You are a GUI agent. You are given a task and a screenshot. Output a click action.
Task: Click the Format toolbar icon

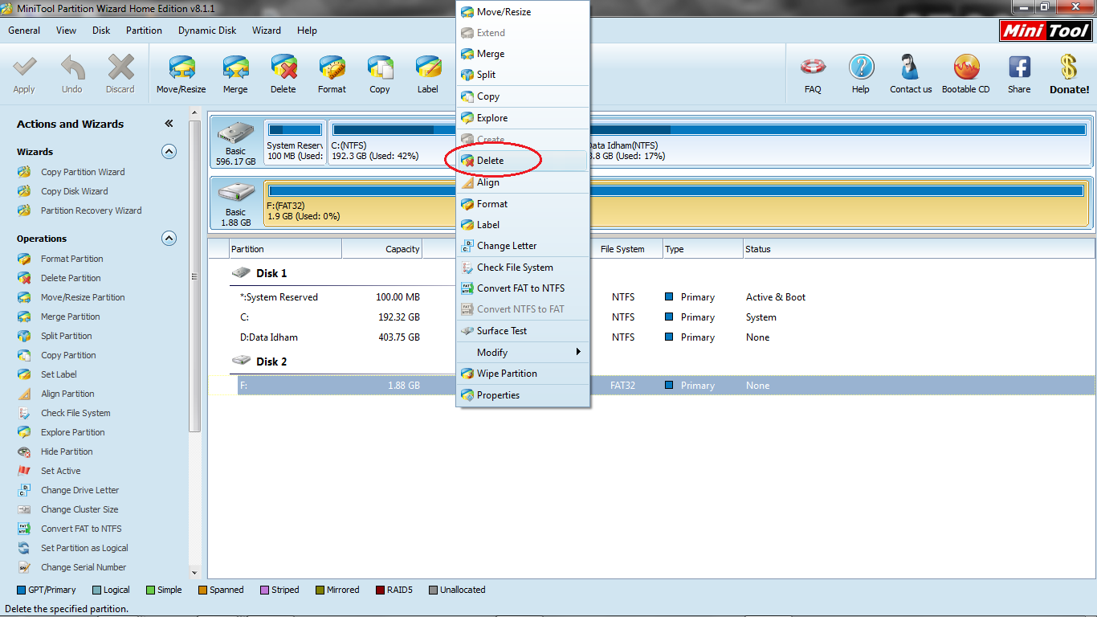tap(332, 67)
